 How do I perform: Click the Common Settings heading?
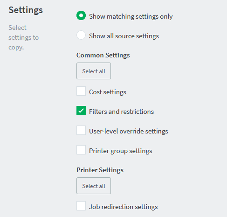(x=103, y=55)
